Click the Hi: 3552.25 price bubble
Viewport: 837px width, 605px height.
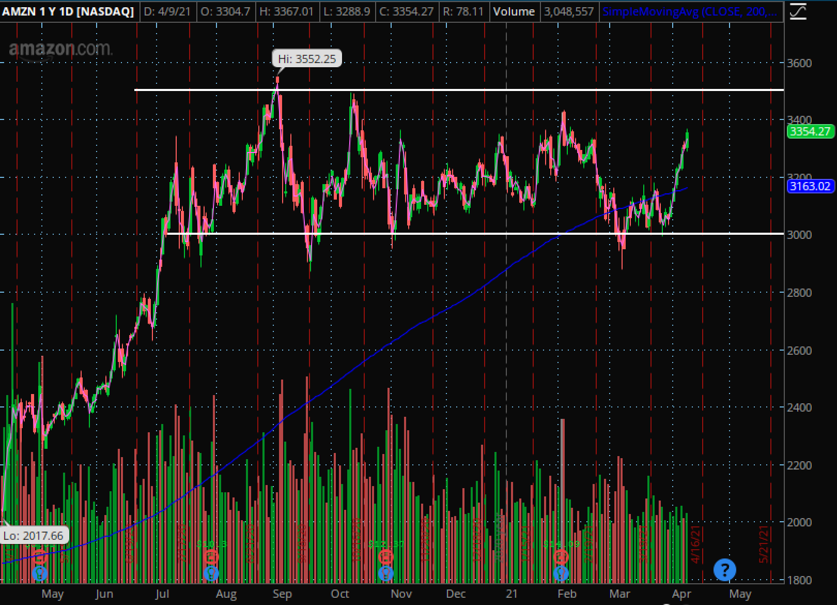coord(307,59)
